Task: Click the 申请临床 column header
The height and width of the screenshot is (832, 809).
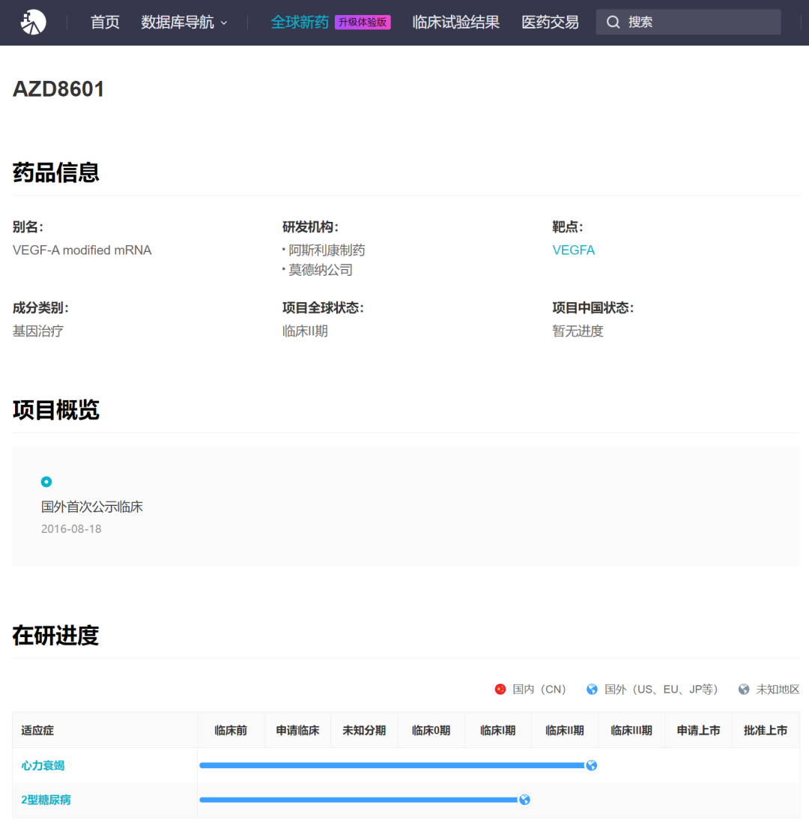Action: click(297, 730)
